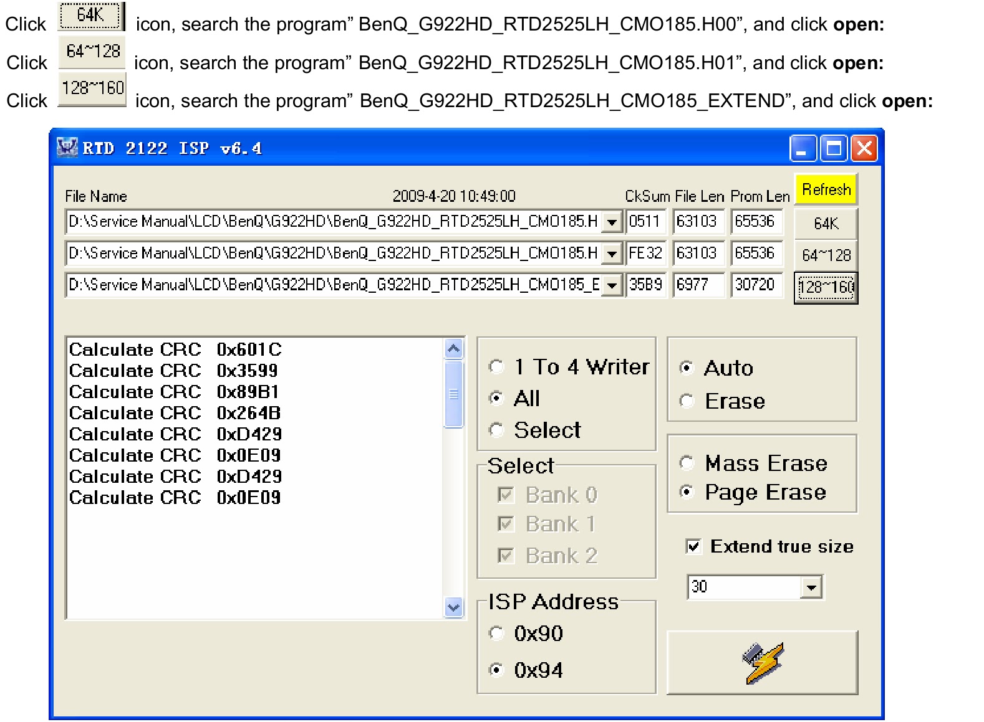Screen dimensions: 984x722
Task: Click the CkSum field showing FE32
Action: pos(646,254)
